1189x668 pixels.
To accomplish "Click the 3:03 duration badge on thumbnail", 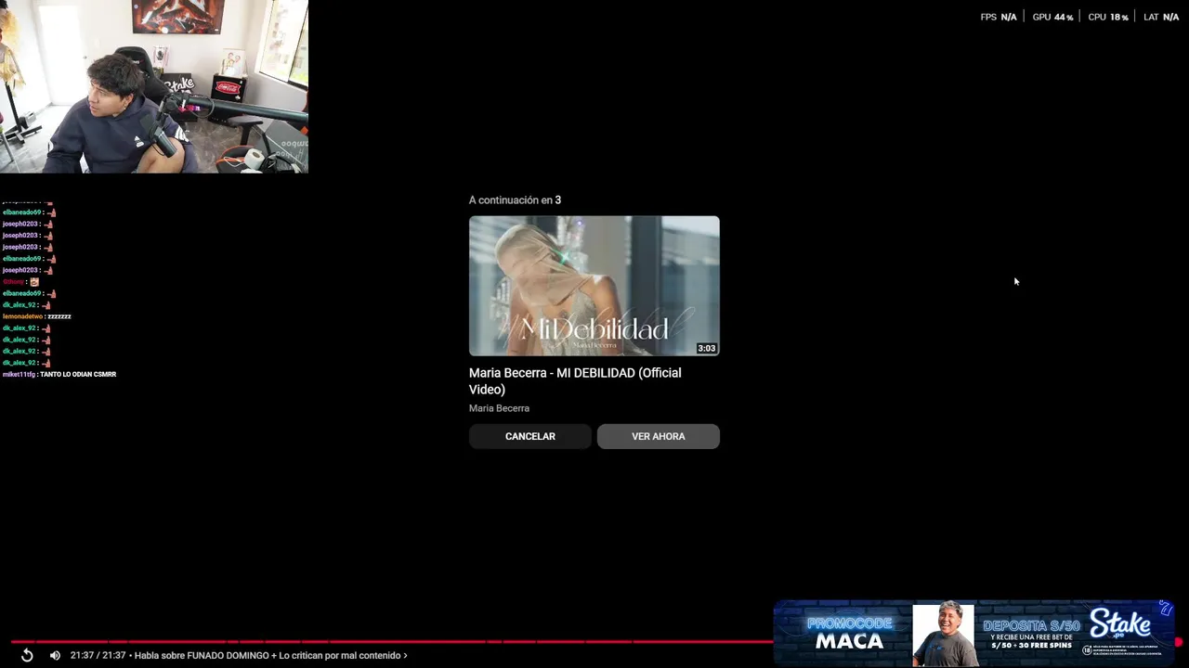I will point(707,349).
